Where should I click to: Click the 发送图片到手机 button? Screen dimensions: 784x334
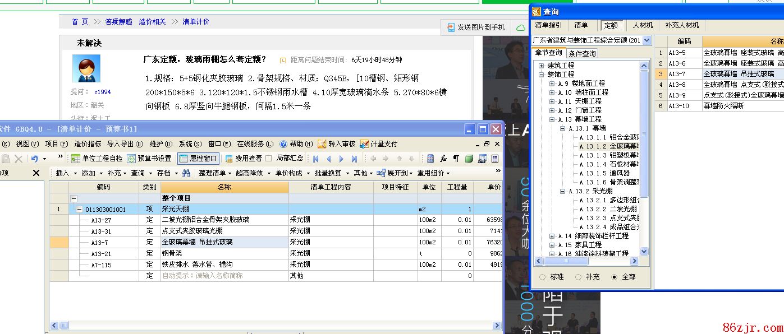pyautogui.click(x=475, y=27)
